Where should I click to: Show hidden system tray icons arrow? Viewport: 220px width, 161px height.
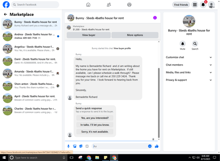tap(190, 157)
